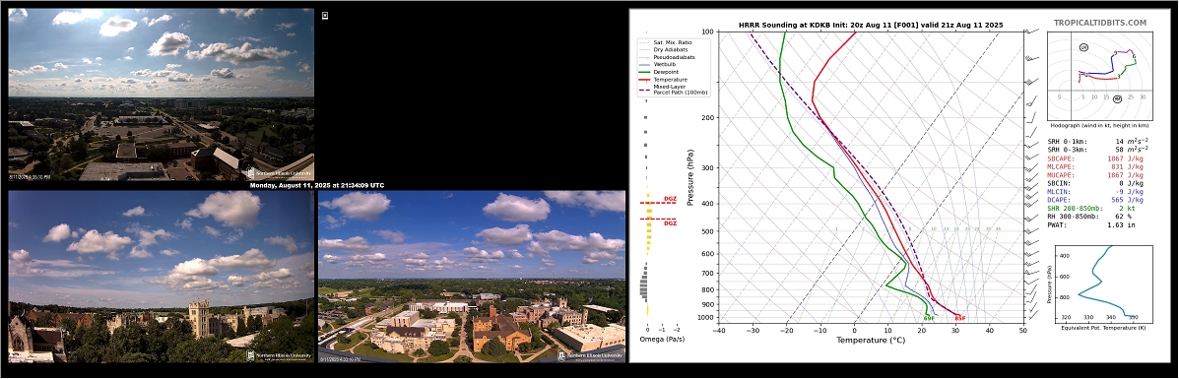
Task: Click the upper red DGZ marker
Action: pyautogui.click(x=659, y=202)
